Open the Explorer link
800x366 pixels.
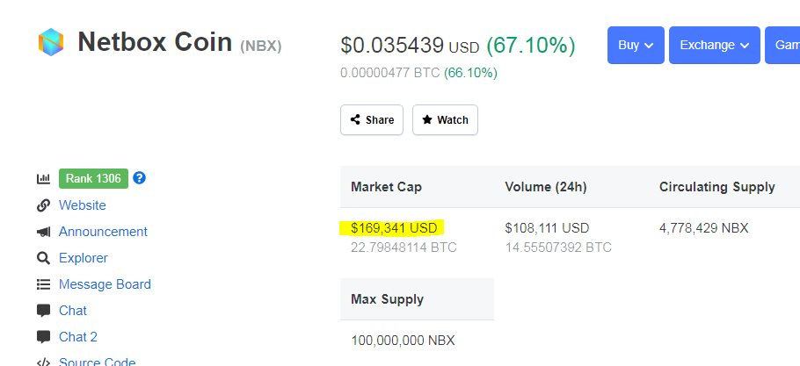click(x=83, y=258)
